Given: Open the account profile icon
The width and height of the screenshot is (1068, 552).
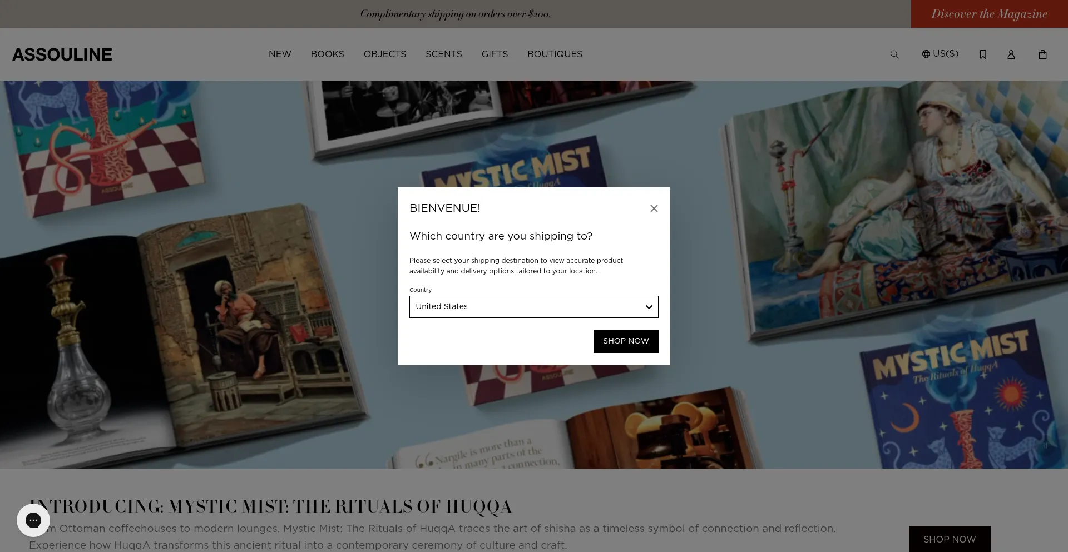Looking at the screenshot, I should coord(1011,54).
